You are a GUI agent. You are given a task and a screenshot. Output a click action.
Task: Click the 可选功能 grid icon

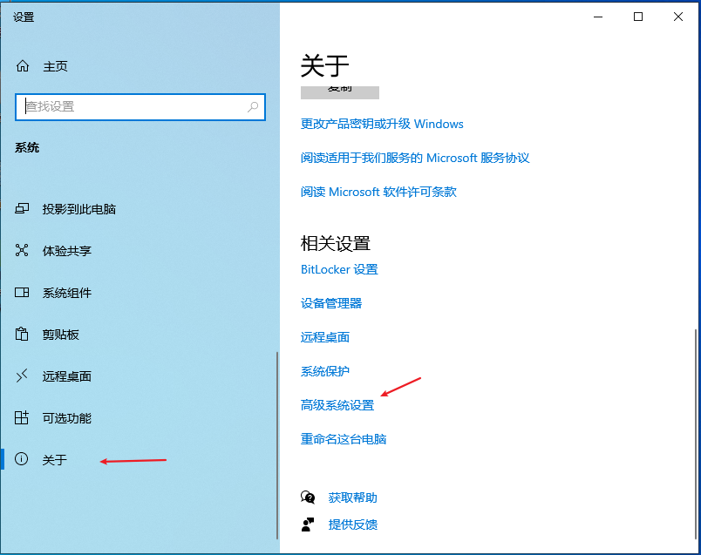[22, 417]
